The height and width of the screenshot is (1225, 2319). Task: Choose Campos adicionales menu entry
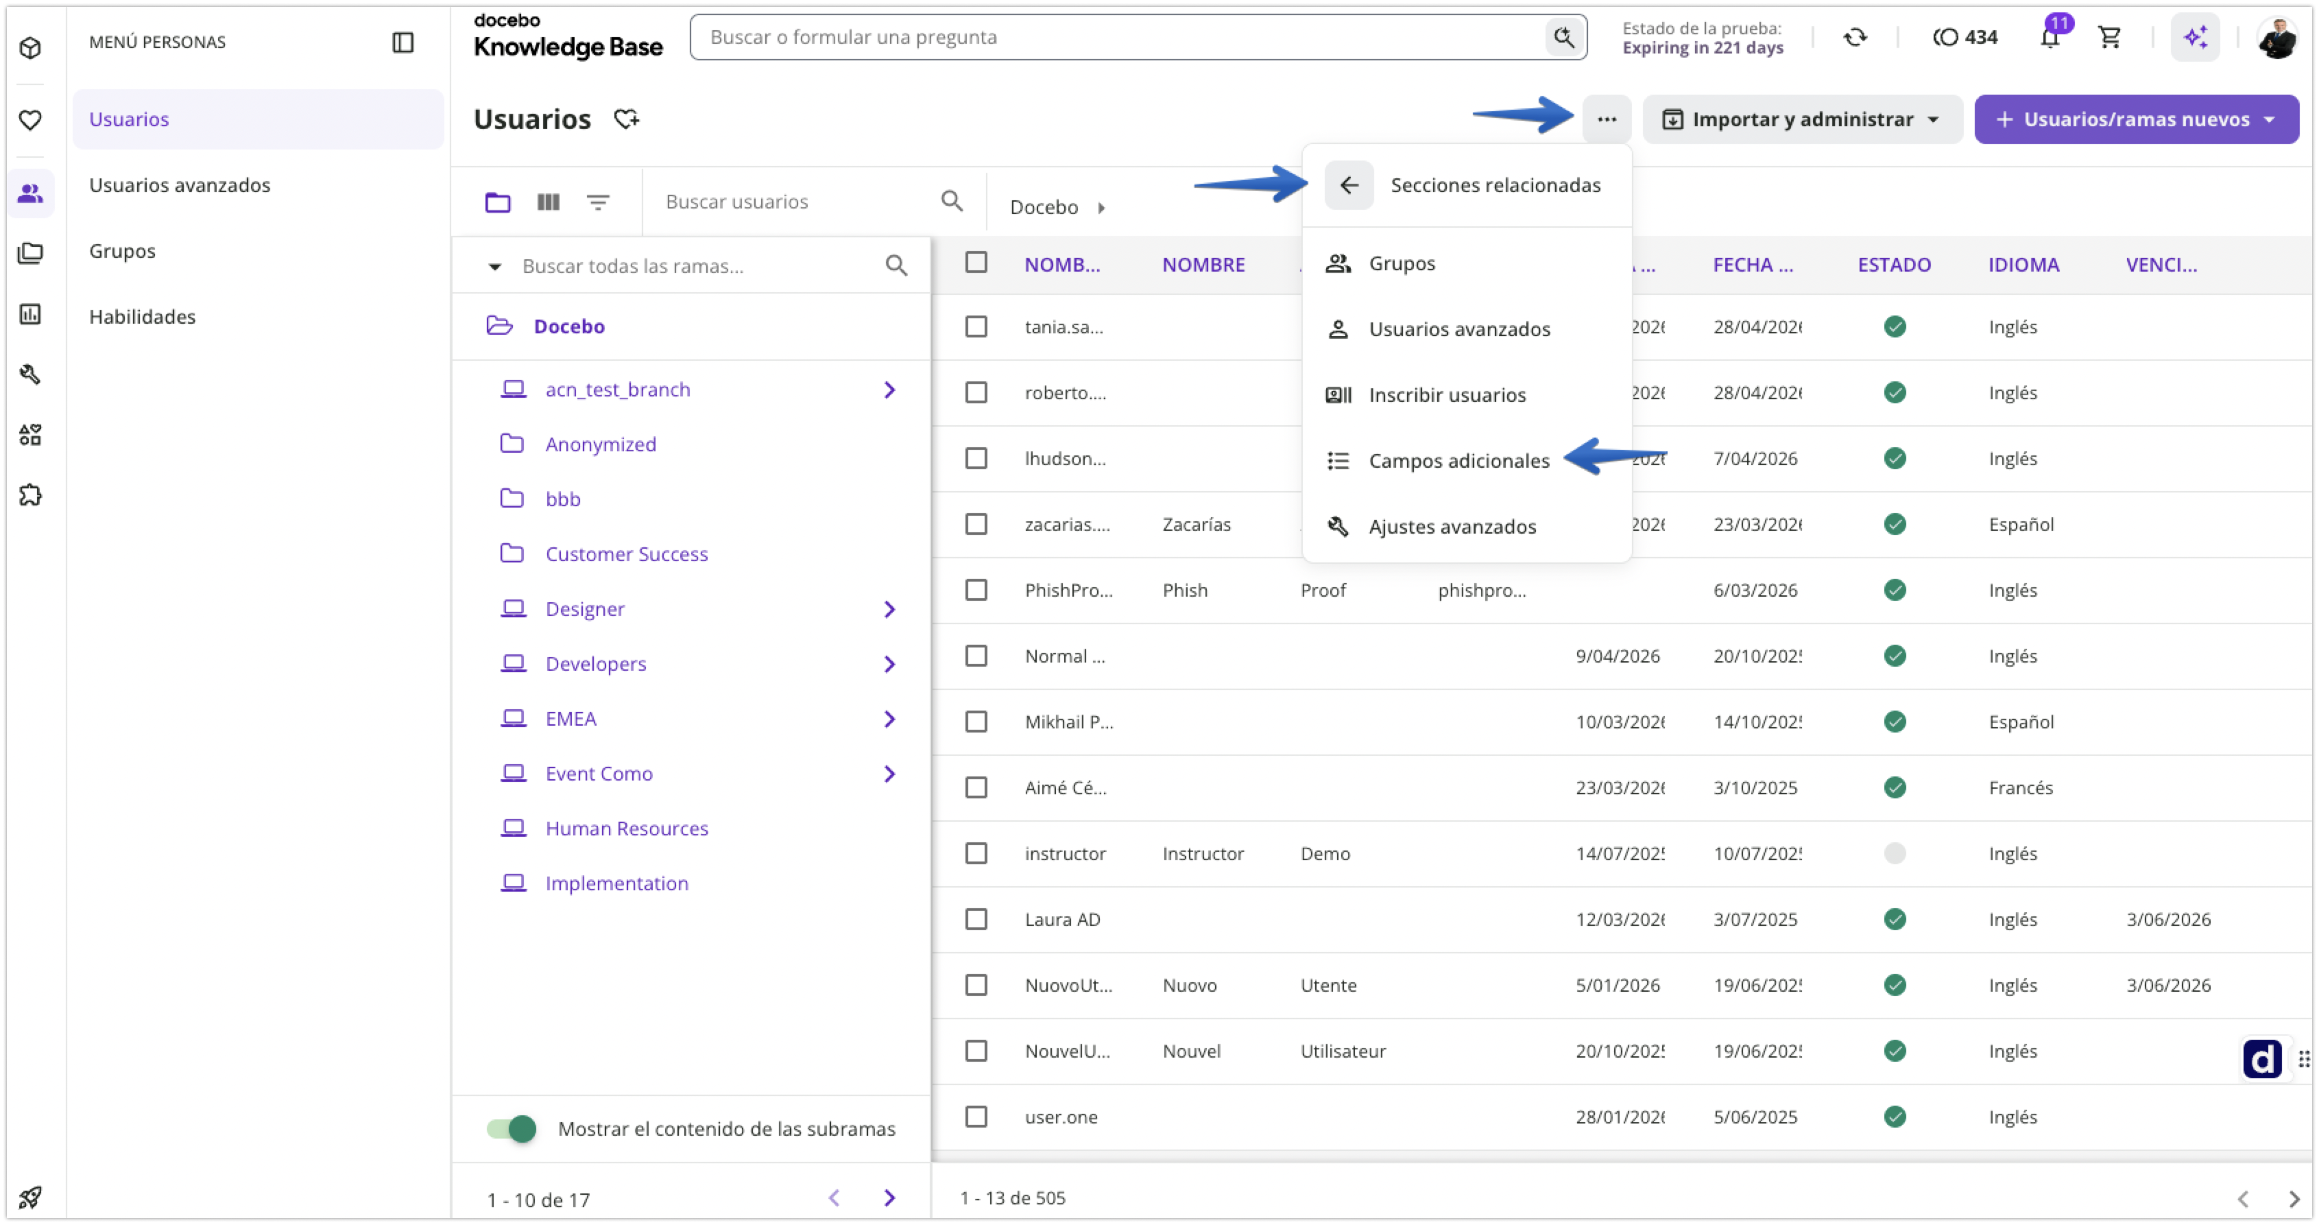click(1467, 460)
